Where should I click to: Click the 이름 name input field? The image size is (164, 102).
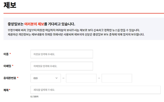62,54
